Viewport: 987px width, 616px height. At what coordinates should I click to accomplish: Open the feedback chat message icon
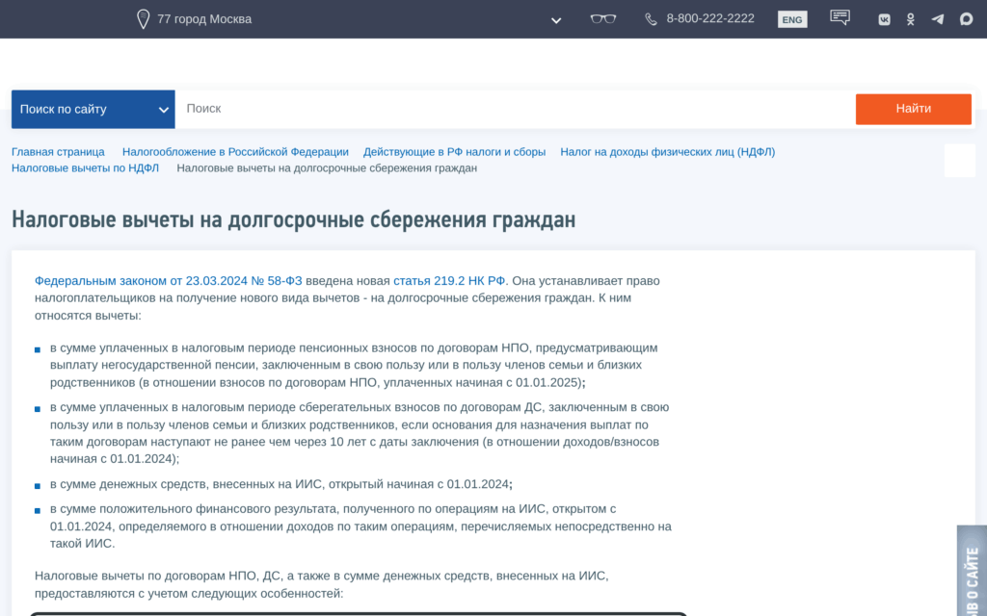[840, 17]
